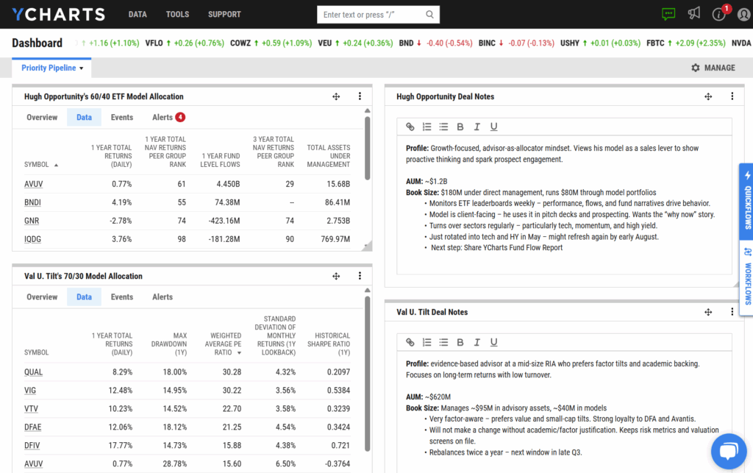Toggle bold in Hugh Opportunity Deal Notes
Screen dimensions: 753x473
460,127
